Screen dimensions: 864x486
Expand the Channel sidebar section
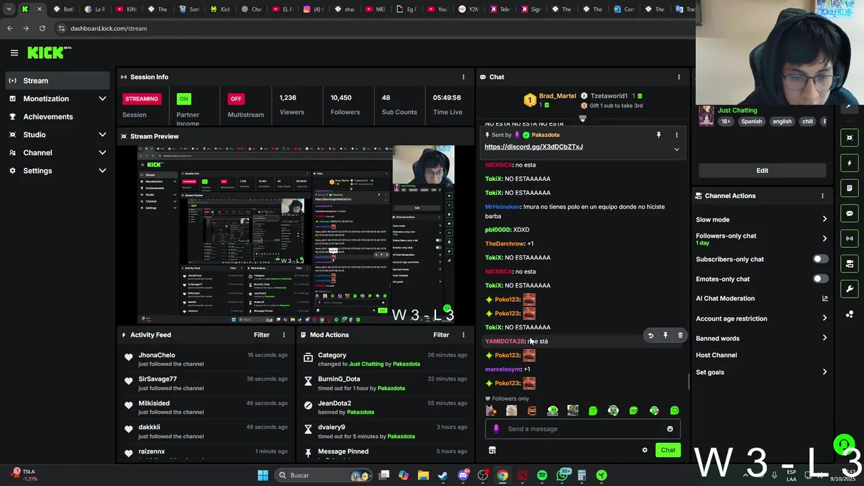pyautogui.click(x=57, y=153)
